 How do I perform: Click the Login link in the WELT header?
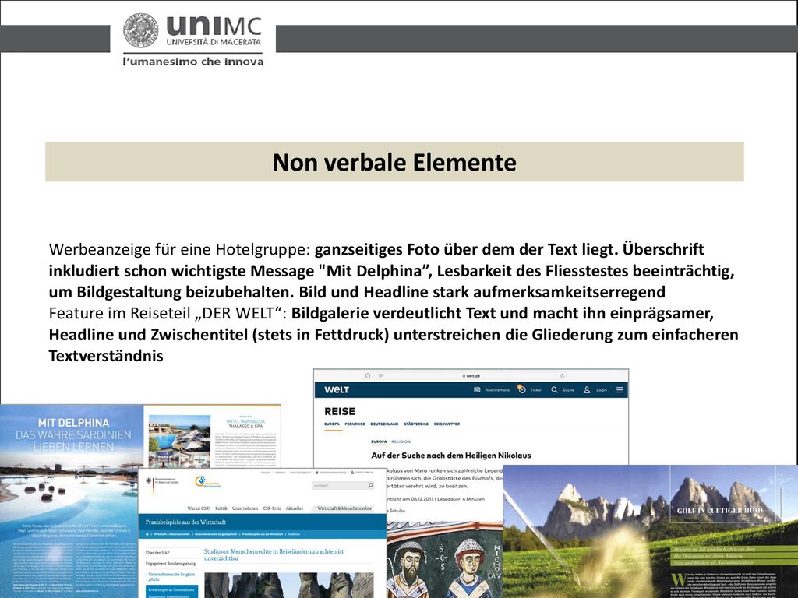[602, 390]
